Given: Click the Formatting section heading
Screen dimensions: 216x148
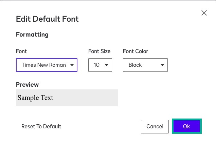Looking at the screenshot, I should 32,35.
